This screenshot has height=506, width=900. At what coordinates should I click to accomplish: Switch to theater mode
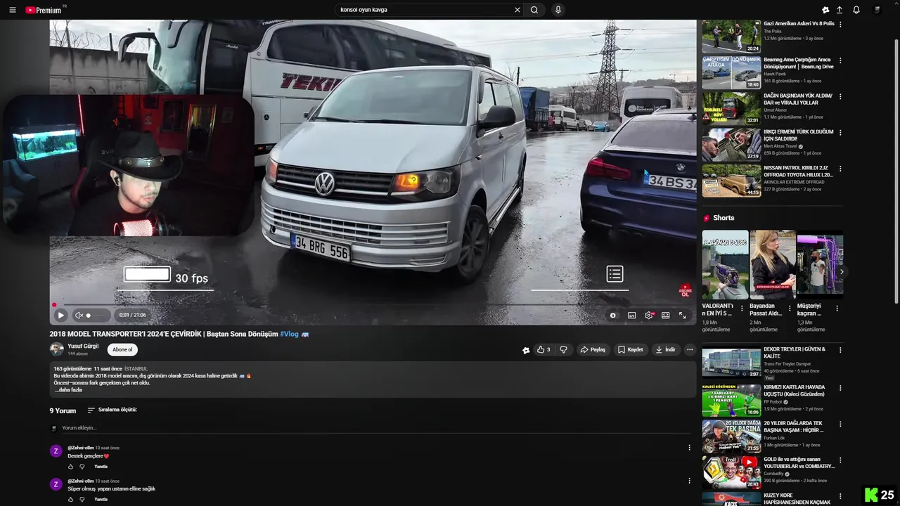click(x=665, y=316)
